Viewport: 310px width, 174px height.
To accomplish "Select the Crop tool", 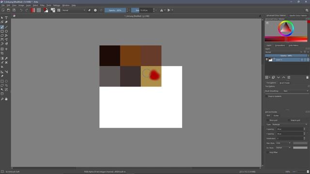I will 2,53.
